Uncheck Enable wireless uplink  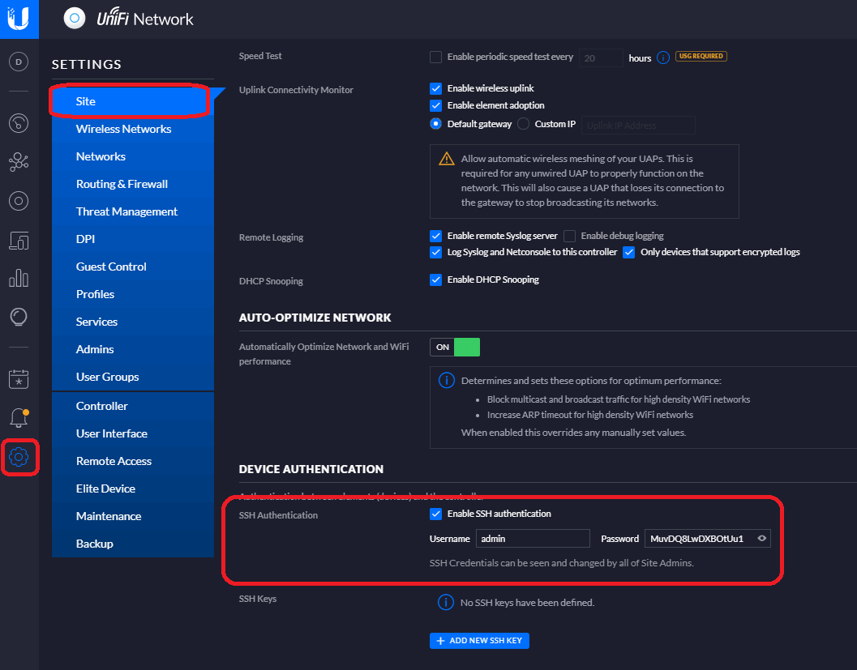(435, 88)
